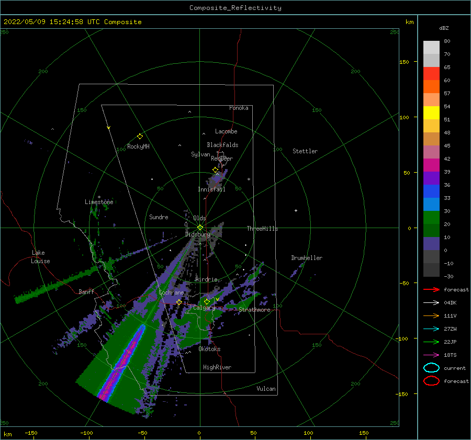Screen dimensions: 471x440
Task: Click the green 22JP arrow in legend
Action: click(x=431, y=342)
